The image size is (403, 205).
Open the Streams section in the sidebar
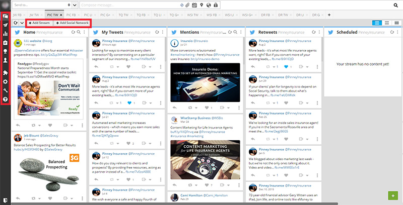click(x=5, y=17)
